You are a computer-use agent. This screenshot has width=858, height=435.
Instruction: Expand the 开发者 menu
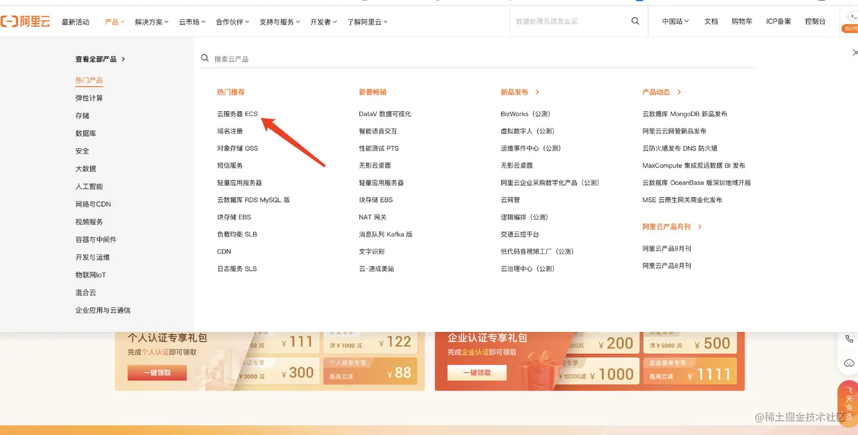[323, 22]
